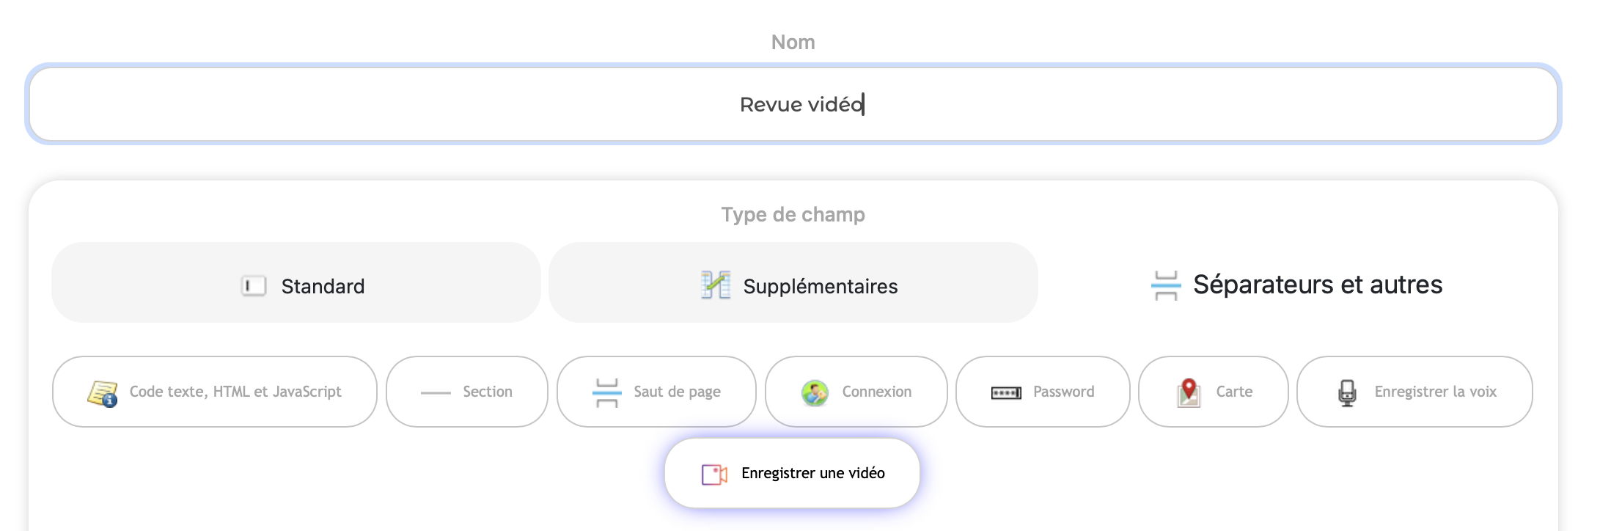Click the Section horizontal line icon
This screenshot has height=531, width=1600.
click(x=436, y=393)
